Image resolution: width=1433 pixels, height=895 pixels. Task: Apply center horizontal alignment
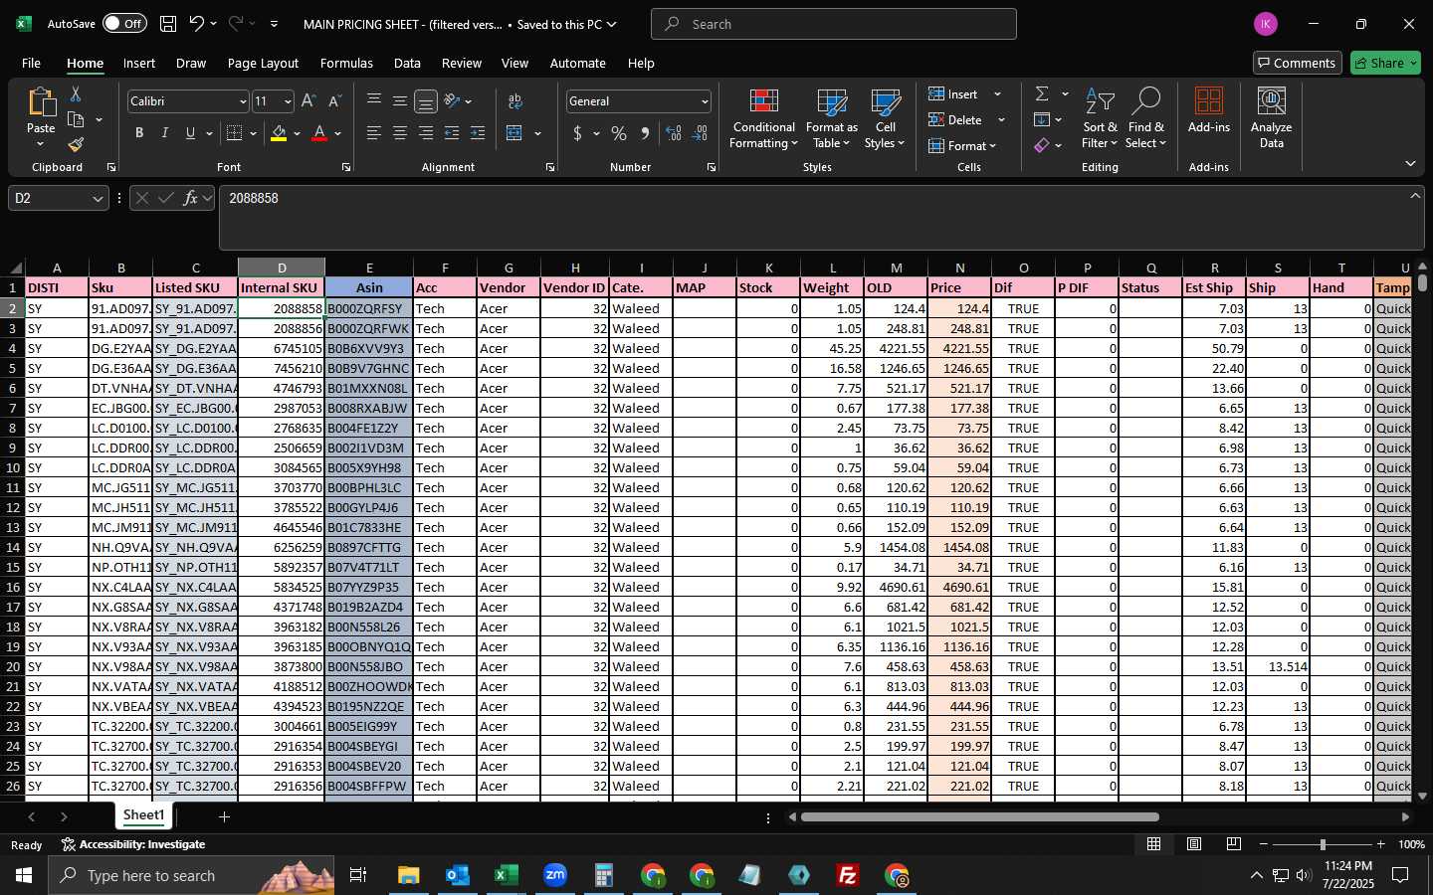(400, 133)
